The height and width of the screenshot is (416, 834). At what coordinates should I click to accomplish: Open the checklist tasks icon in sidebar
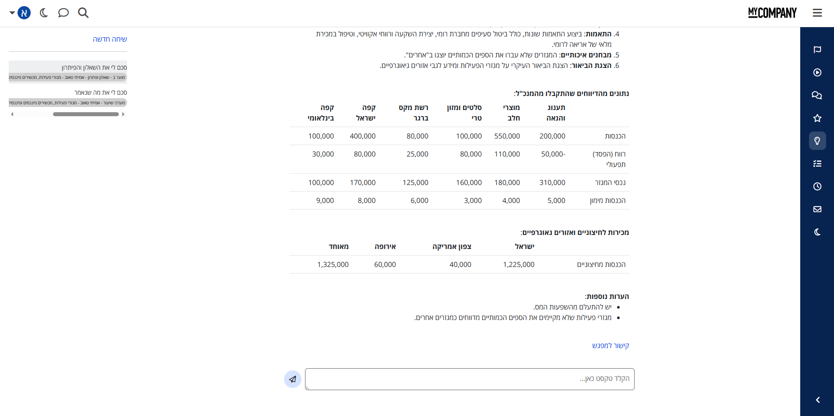[x=817, y=164]
